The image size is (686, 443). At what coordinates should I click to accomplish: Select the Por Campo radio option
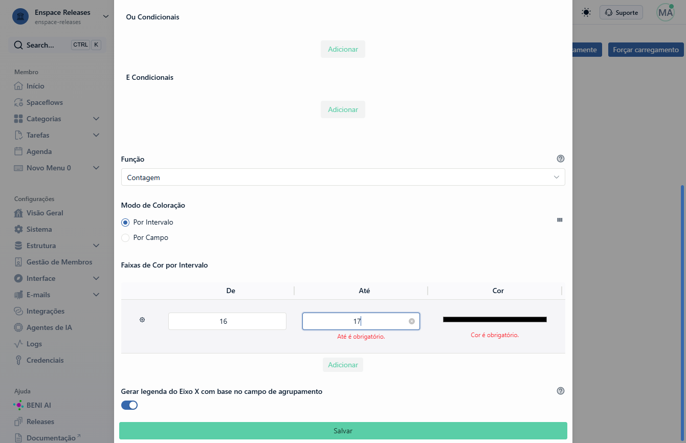(x=125, y=238)
